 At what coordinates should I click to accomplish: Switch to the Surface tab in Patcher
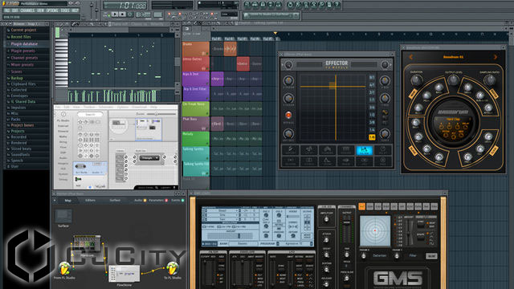coord(115,200)
